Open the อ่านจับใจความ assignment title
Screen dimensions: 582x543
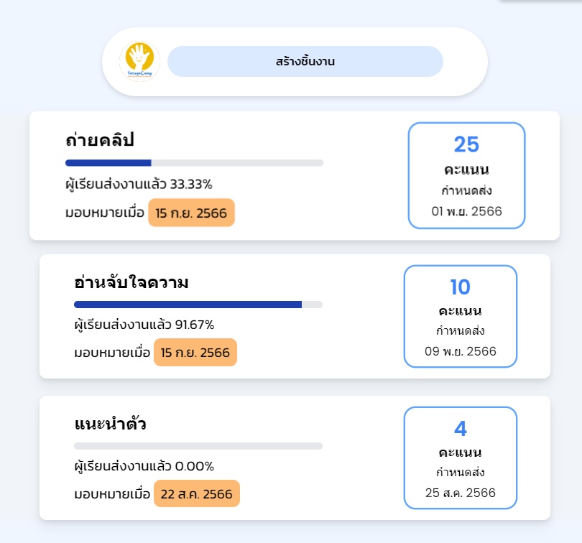tap(131, 282)
